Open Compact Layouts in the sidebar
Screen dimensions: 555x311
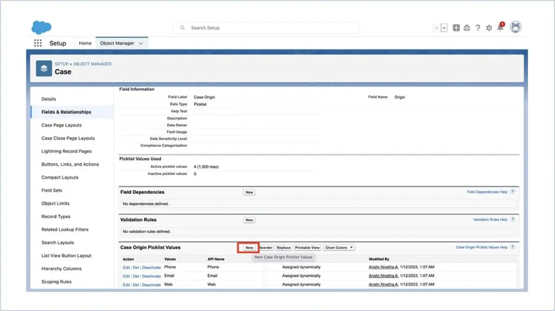click(60, 177)
